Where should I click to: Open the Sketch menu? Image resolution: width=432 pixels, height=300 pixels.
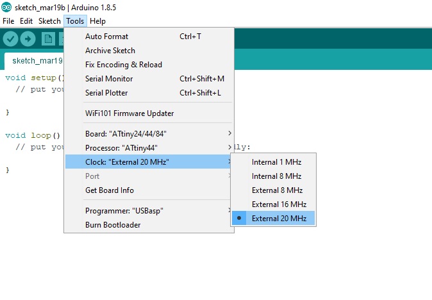coord(49,21)
